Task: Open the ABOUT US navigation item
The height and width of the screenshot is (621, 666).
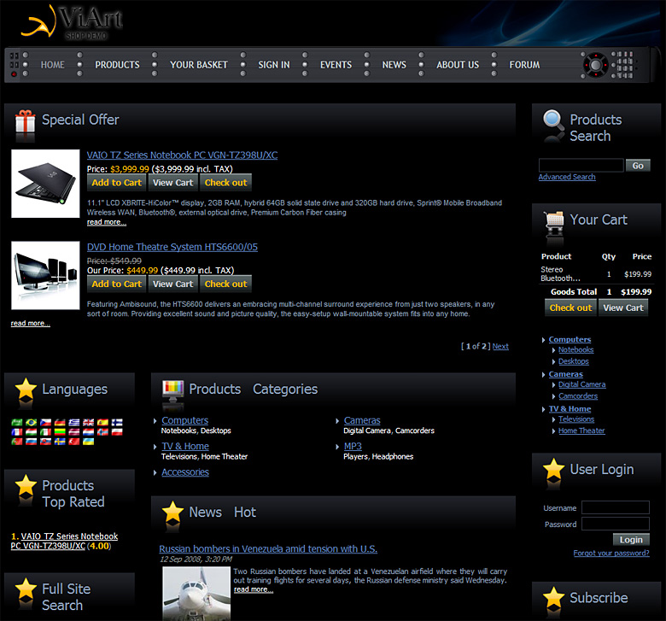Action: coord(458,65)
